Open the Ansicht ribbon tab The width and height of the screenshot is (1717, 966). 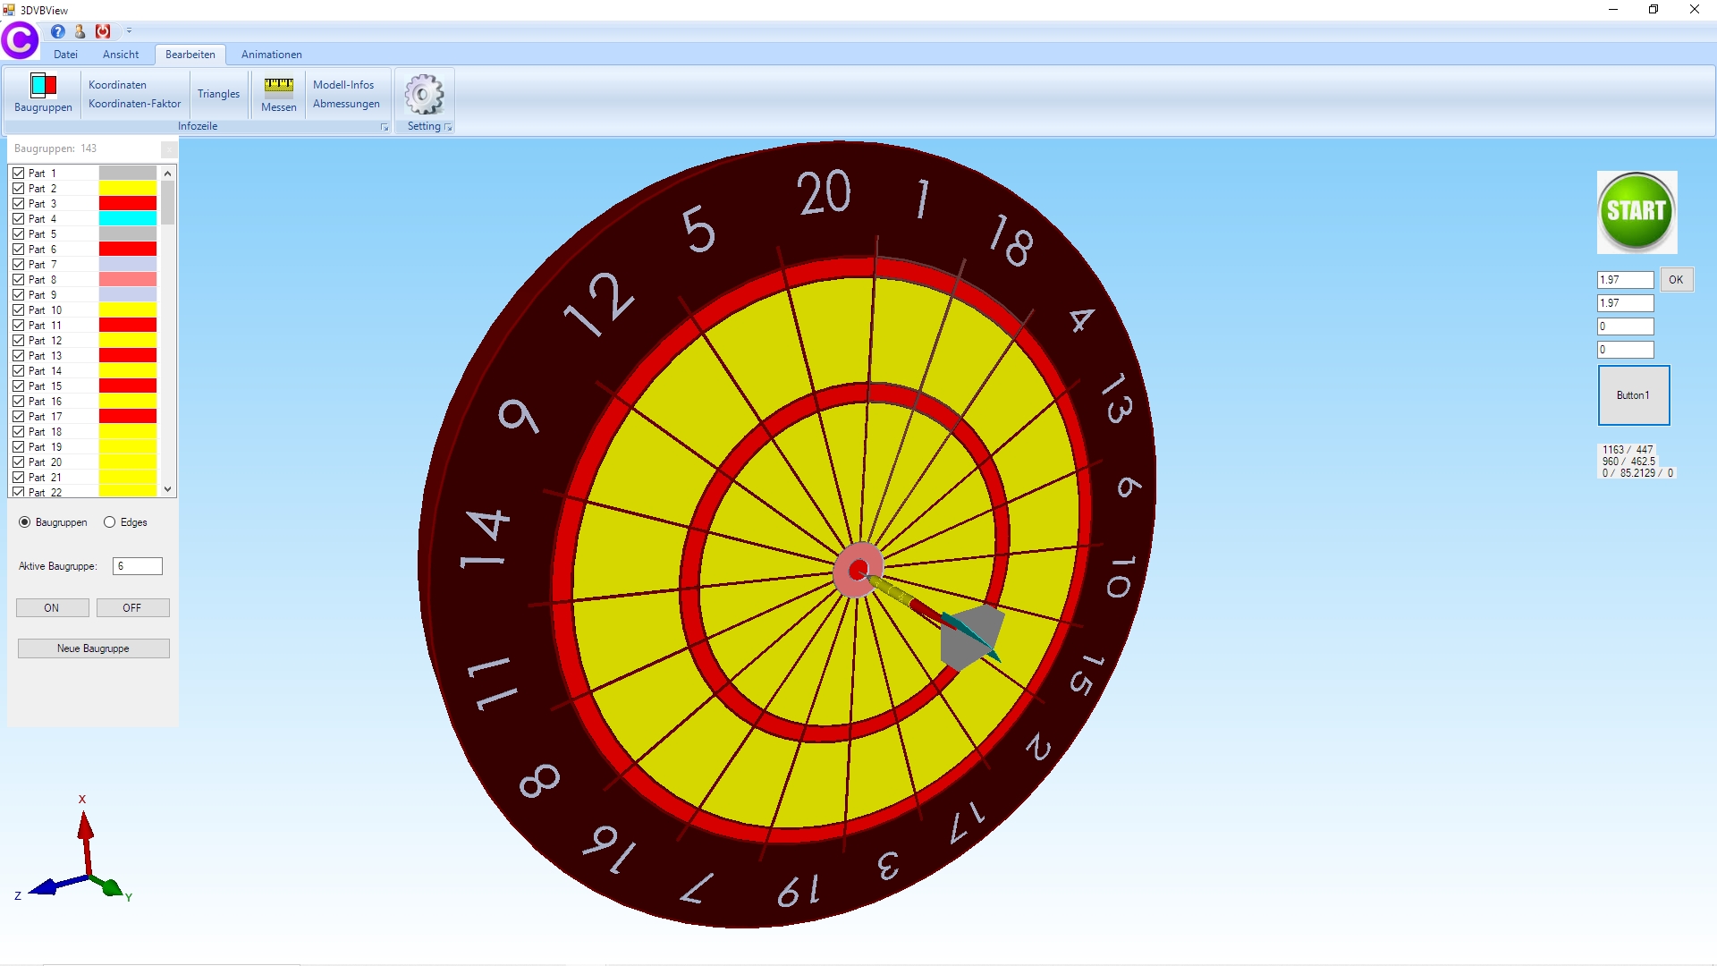click(121, 55)
